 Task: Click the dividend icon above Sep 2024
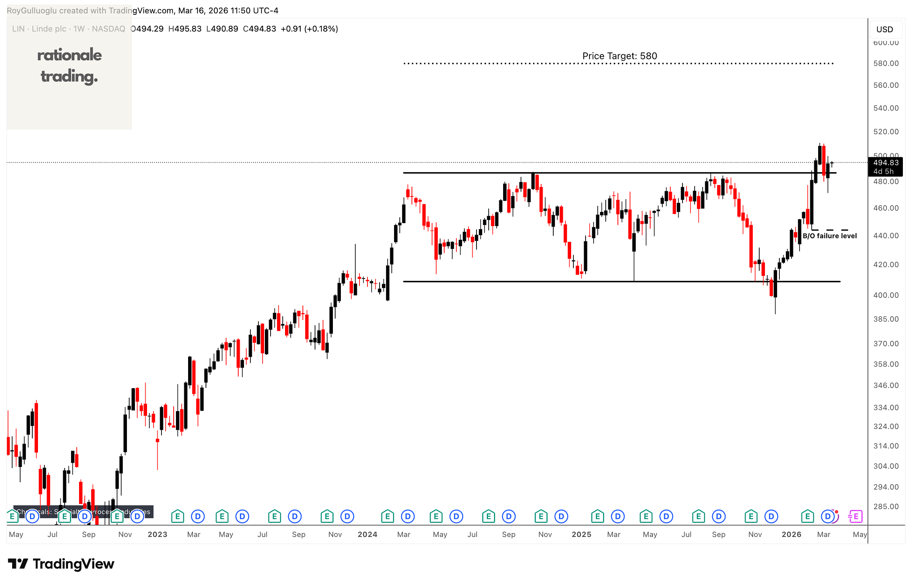point(509,516)
